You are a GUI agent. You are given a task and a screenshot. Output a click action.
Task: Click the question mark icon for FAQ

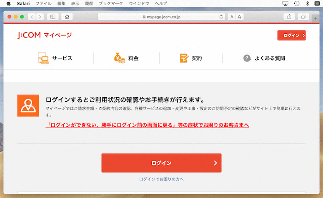[x=247, y=58]
